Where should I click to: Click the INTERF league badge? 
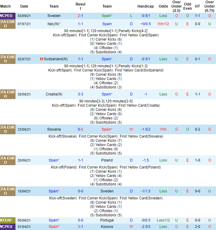(8, 220)
